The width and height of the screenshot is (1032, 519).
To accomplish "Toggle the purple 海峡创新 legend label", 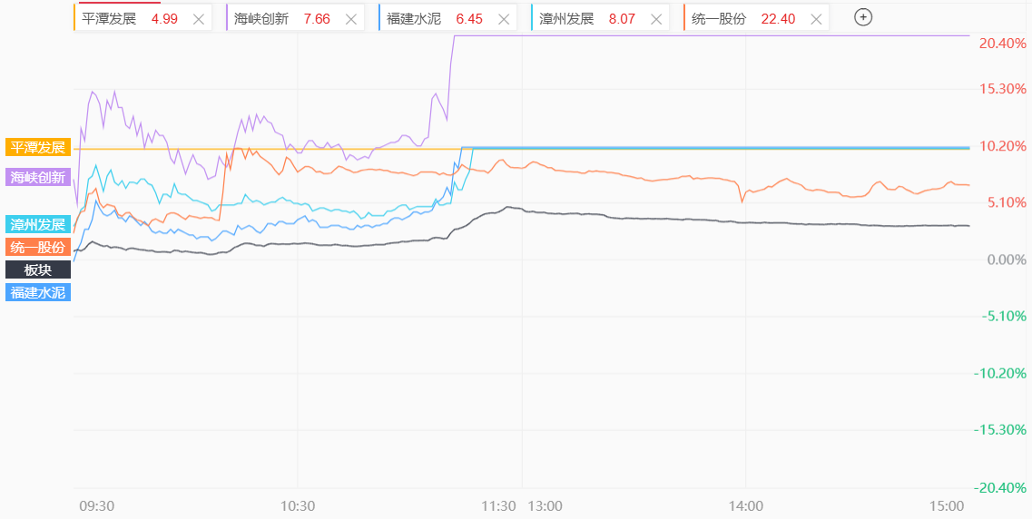I will click(37, 177).
